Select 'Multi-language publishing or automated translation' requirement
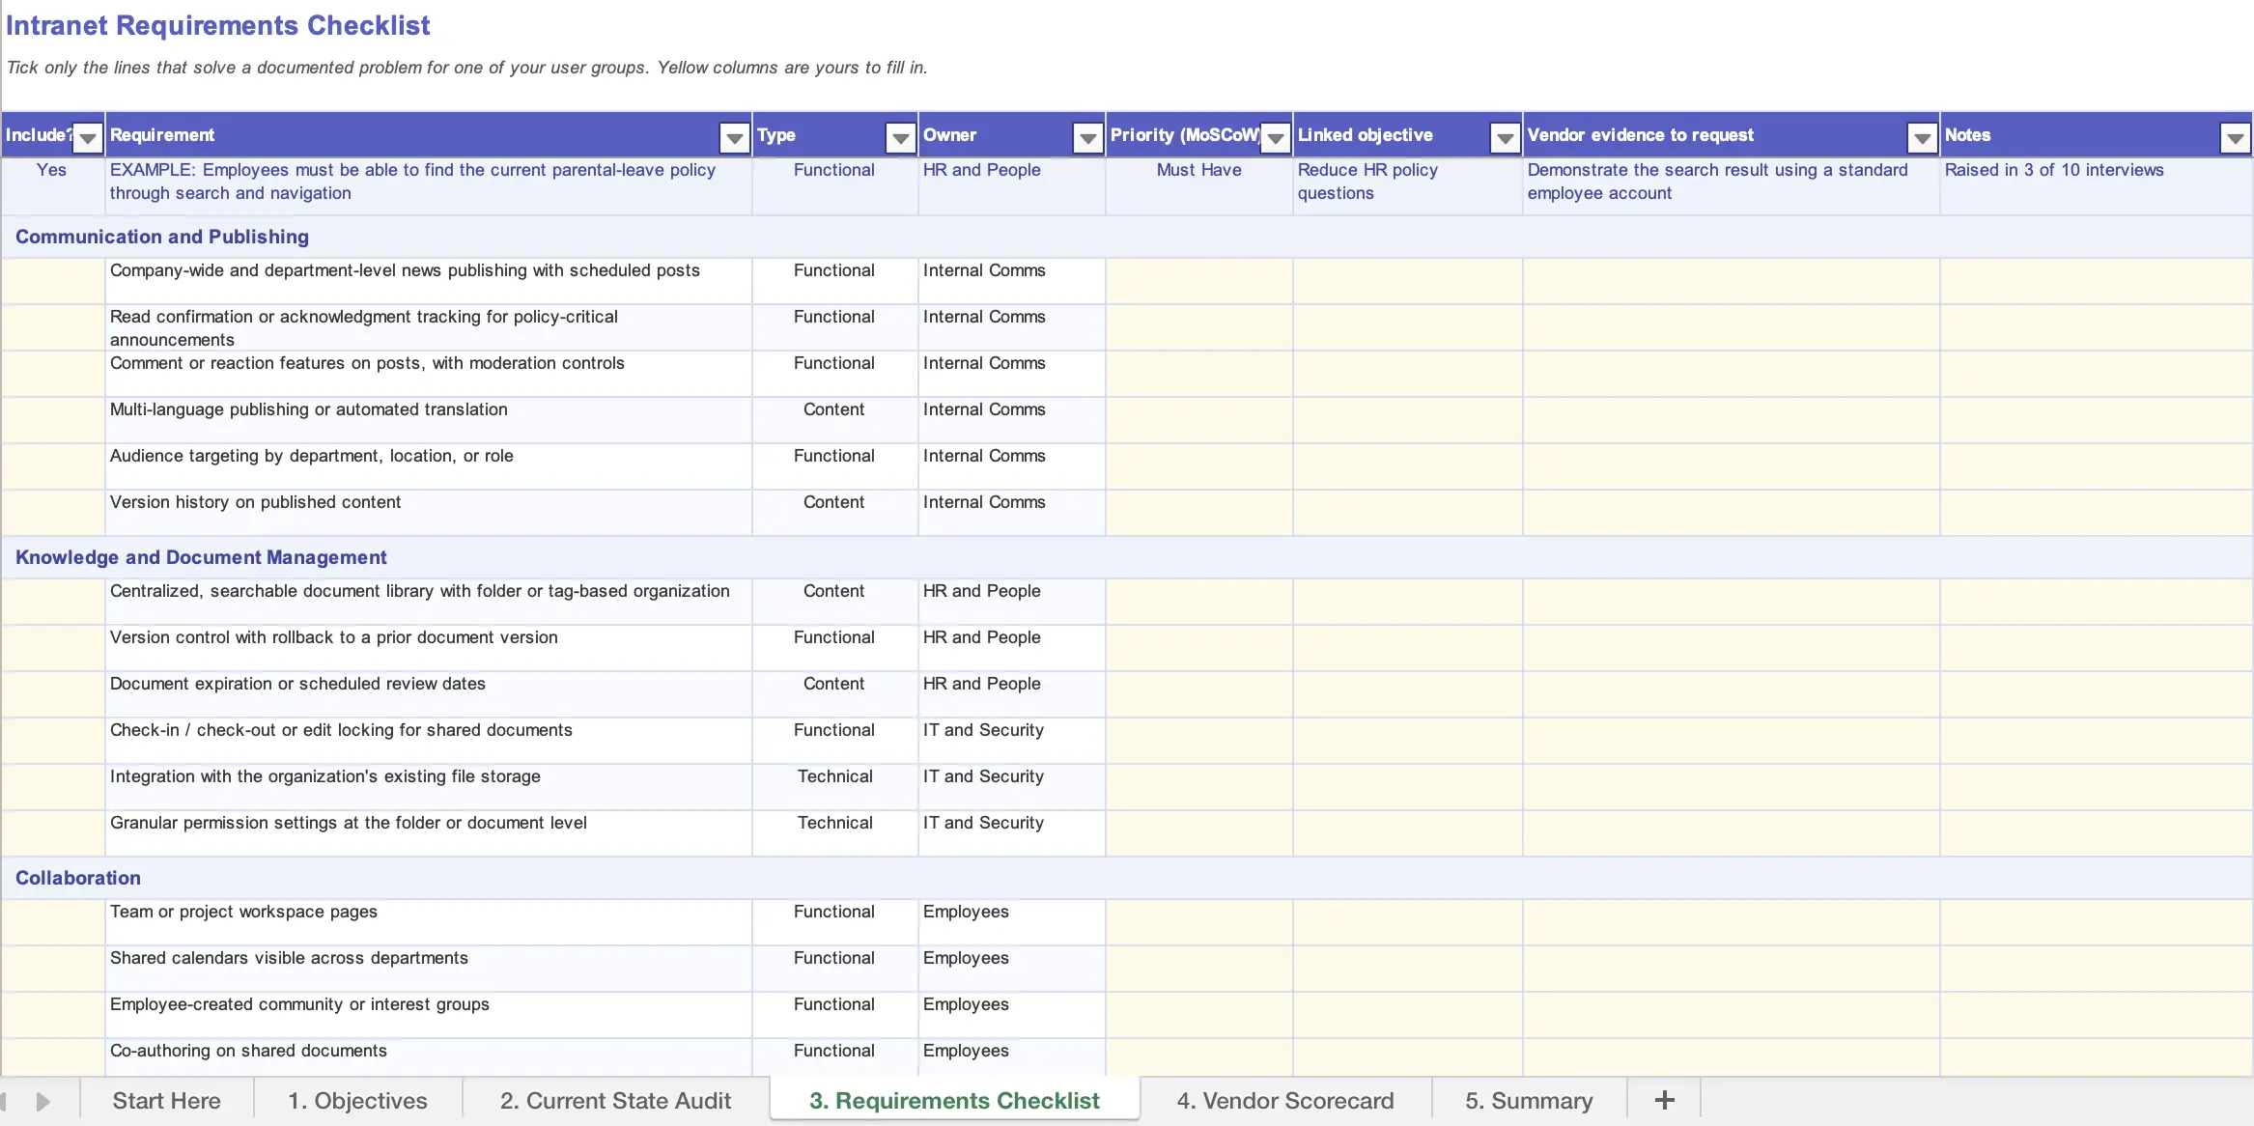Screen dimensions: 2254x1126 click(428, 420)
